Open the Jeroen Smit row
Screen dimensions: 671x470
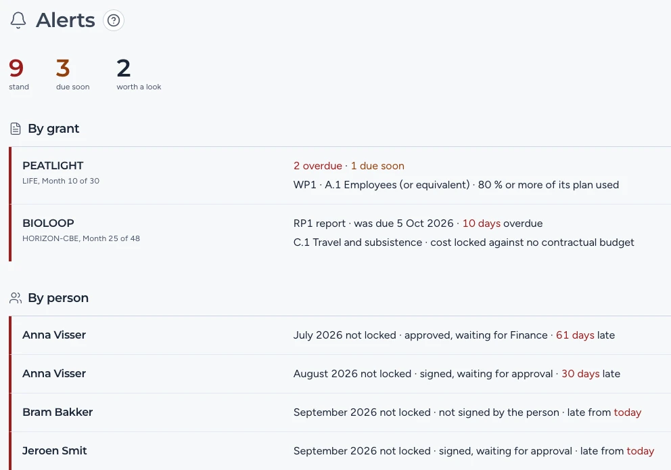[340, 451]
